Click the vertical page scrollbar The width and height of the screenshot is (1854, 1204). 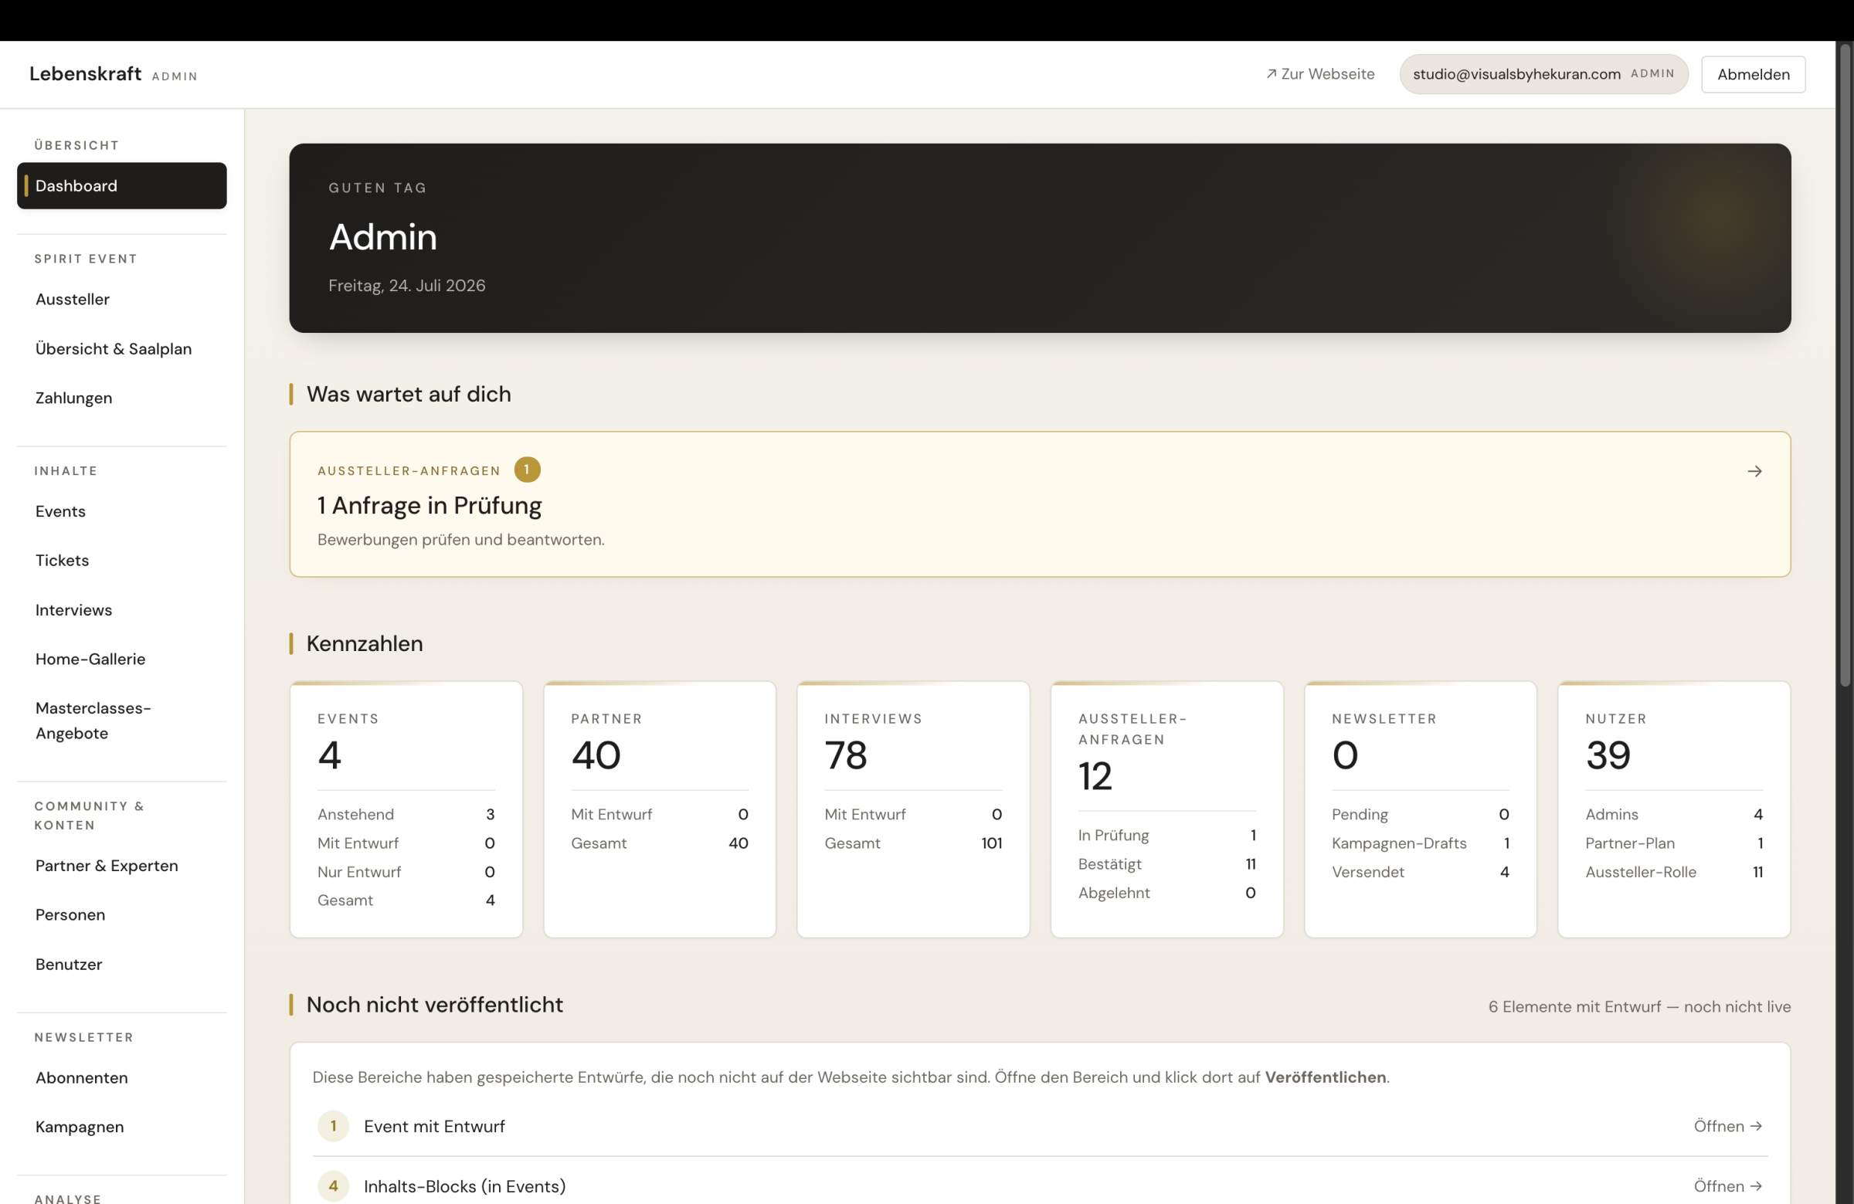tap(1845, 366)
